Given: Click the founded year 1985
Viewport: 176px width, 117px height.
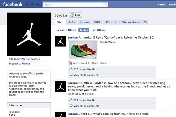Looking at the screenshot, I should pyautogui.click(x=12, y=115).
